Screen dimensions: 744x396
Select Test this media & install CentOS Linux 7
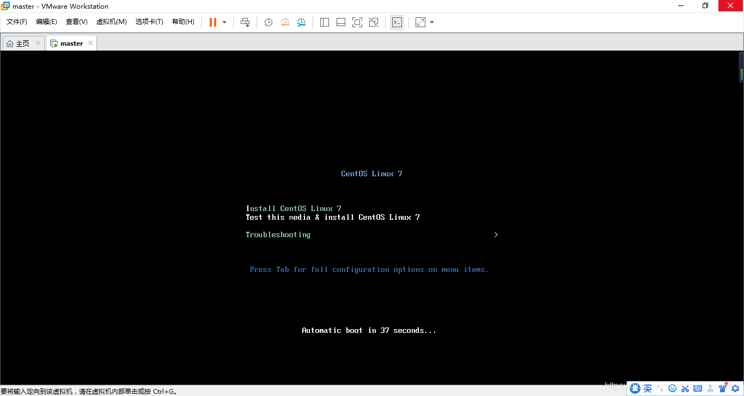[333, 217]
